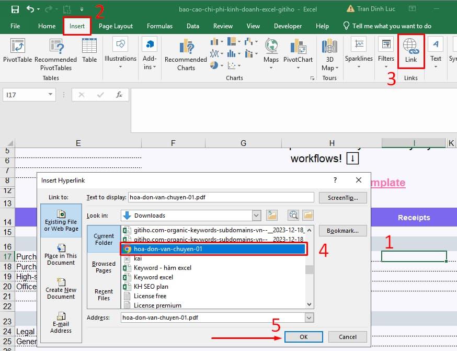The height and width of the screenshot is (351, 457).
Task: Open the Maps chart tool
Action: (270, 52)
